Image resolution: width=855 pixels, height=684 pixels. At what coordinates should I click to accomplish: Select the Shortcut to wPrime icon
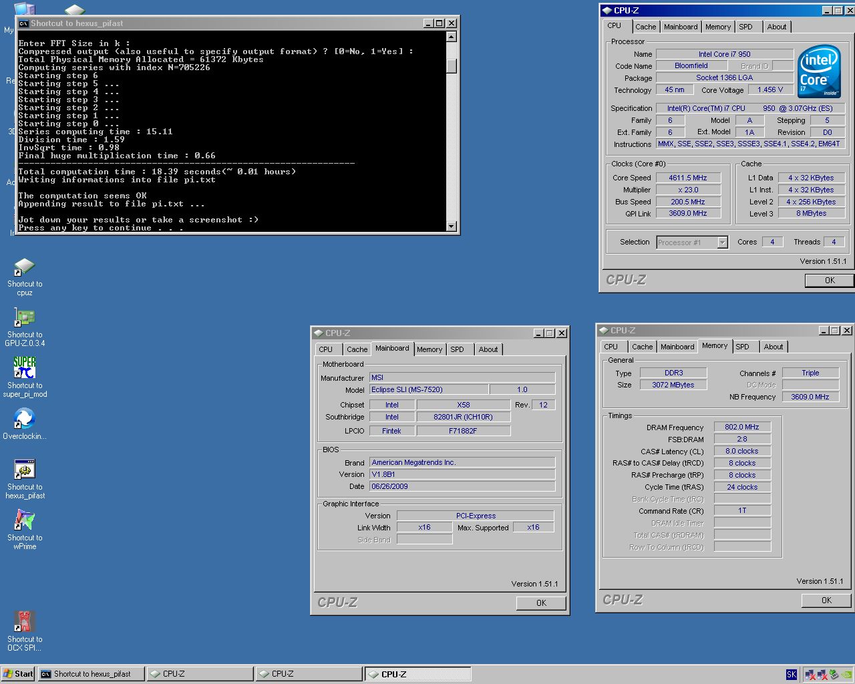pos(25,530)
